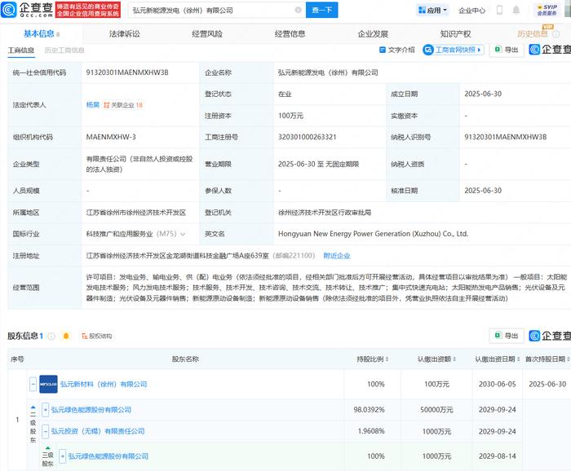Open 工商官网快照 snapshot button

click(x=454, y=50)
